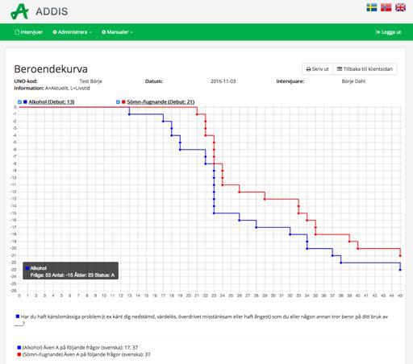Click Logga ut in the navigation bar
The width and height of the screenshot is (413, 364).
coord(388,32)
